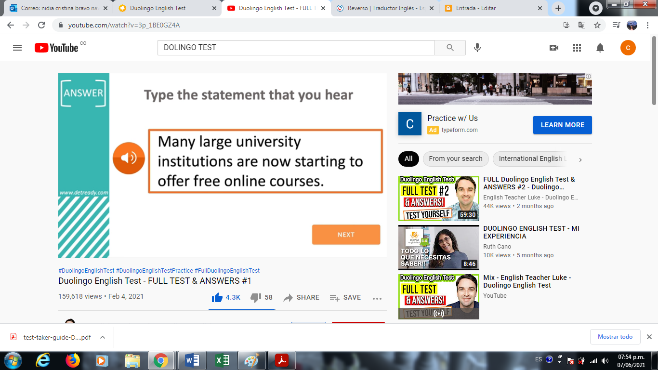Select the From your search chip
The height and width of the screenshot is (370, 658).
(x=456, y=159)
